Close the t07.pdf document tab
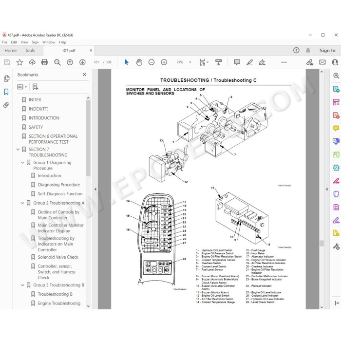341x341 pixels. 91,51
